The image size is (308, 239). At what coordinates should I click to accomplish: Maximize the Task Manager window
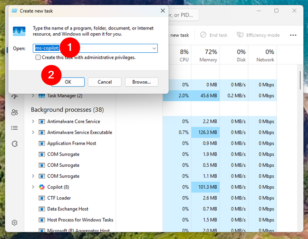tap(276, 10)
